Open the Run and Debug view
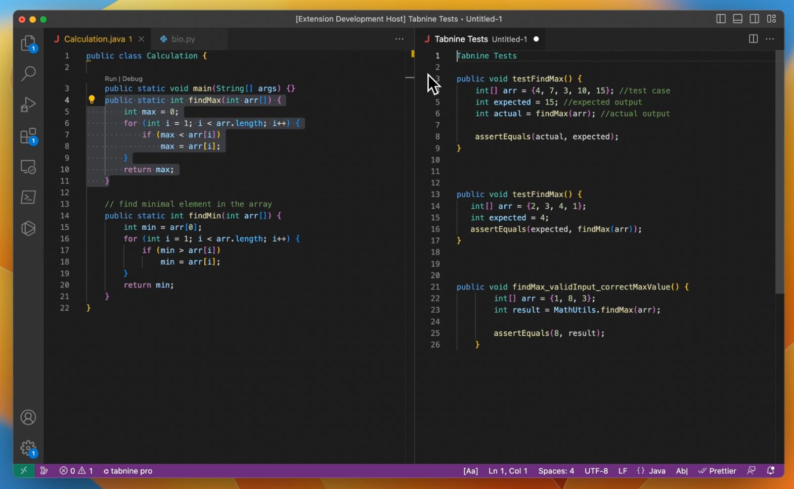The image size is (794, 489). click(x=28, y=105)
